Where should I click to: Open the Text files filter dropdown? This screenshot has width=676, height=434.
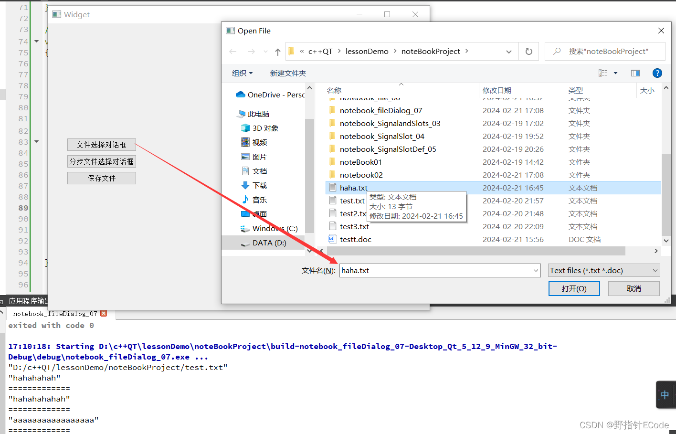[x=604, y=270]
